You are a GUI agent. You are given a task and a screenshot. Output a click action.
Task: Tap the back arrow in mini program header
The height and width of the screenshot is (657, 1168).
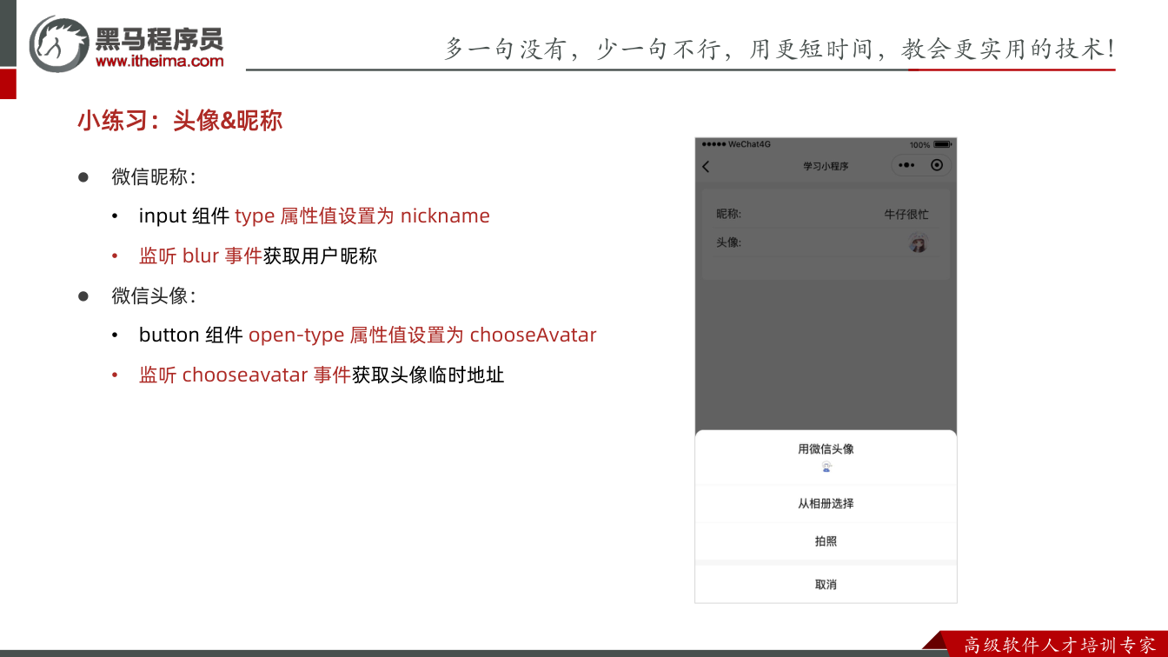click(x=706, y=166)
